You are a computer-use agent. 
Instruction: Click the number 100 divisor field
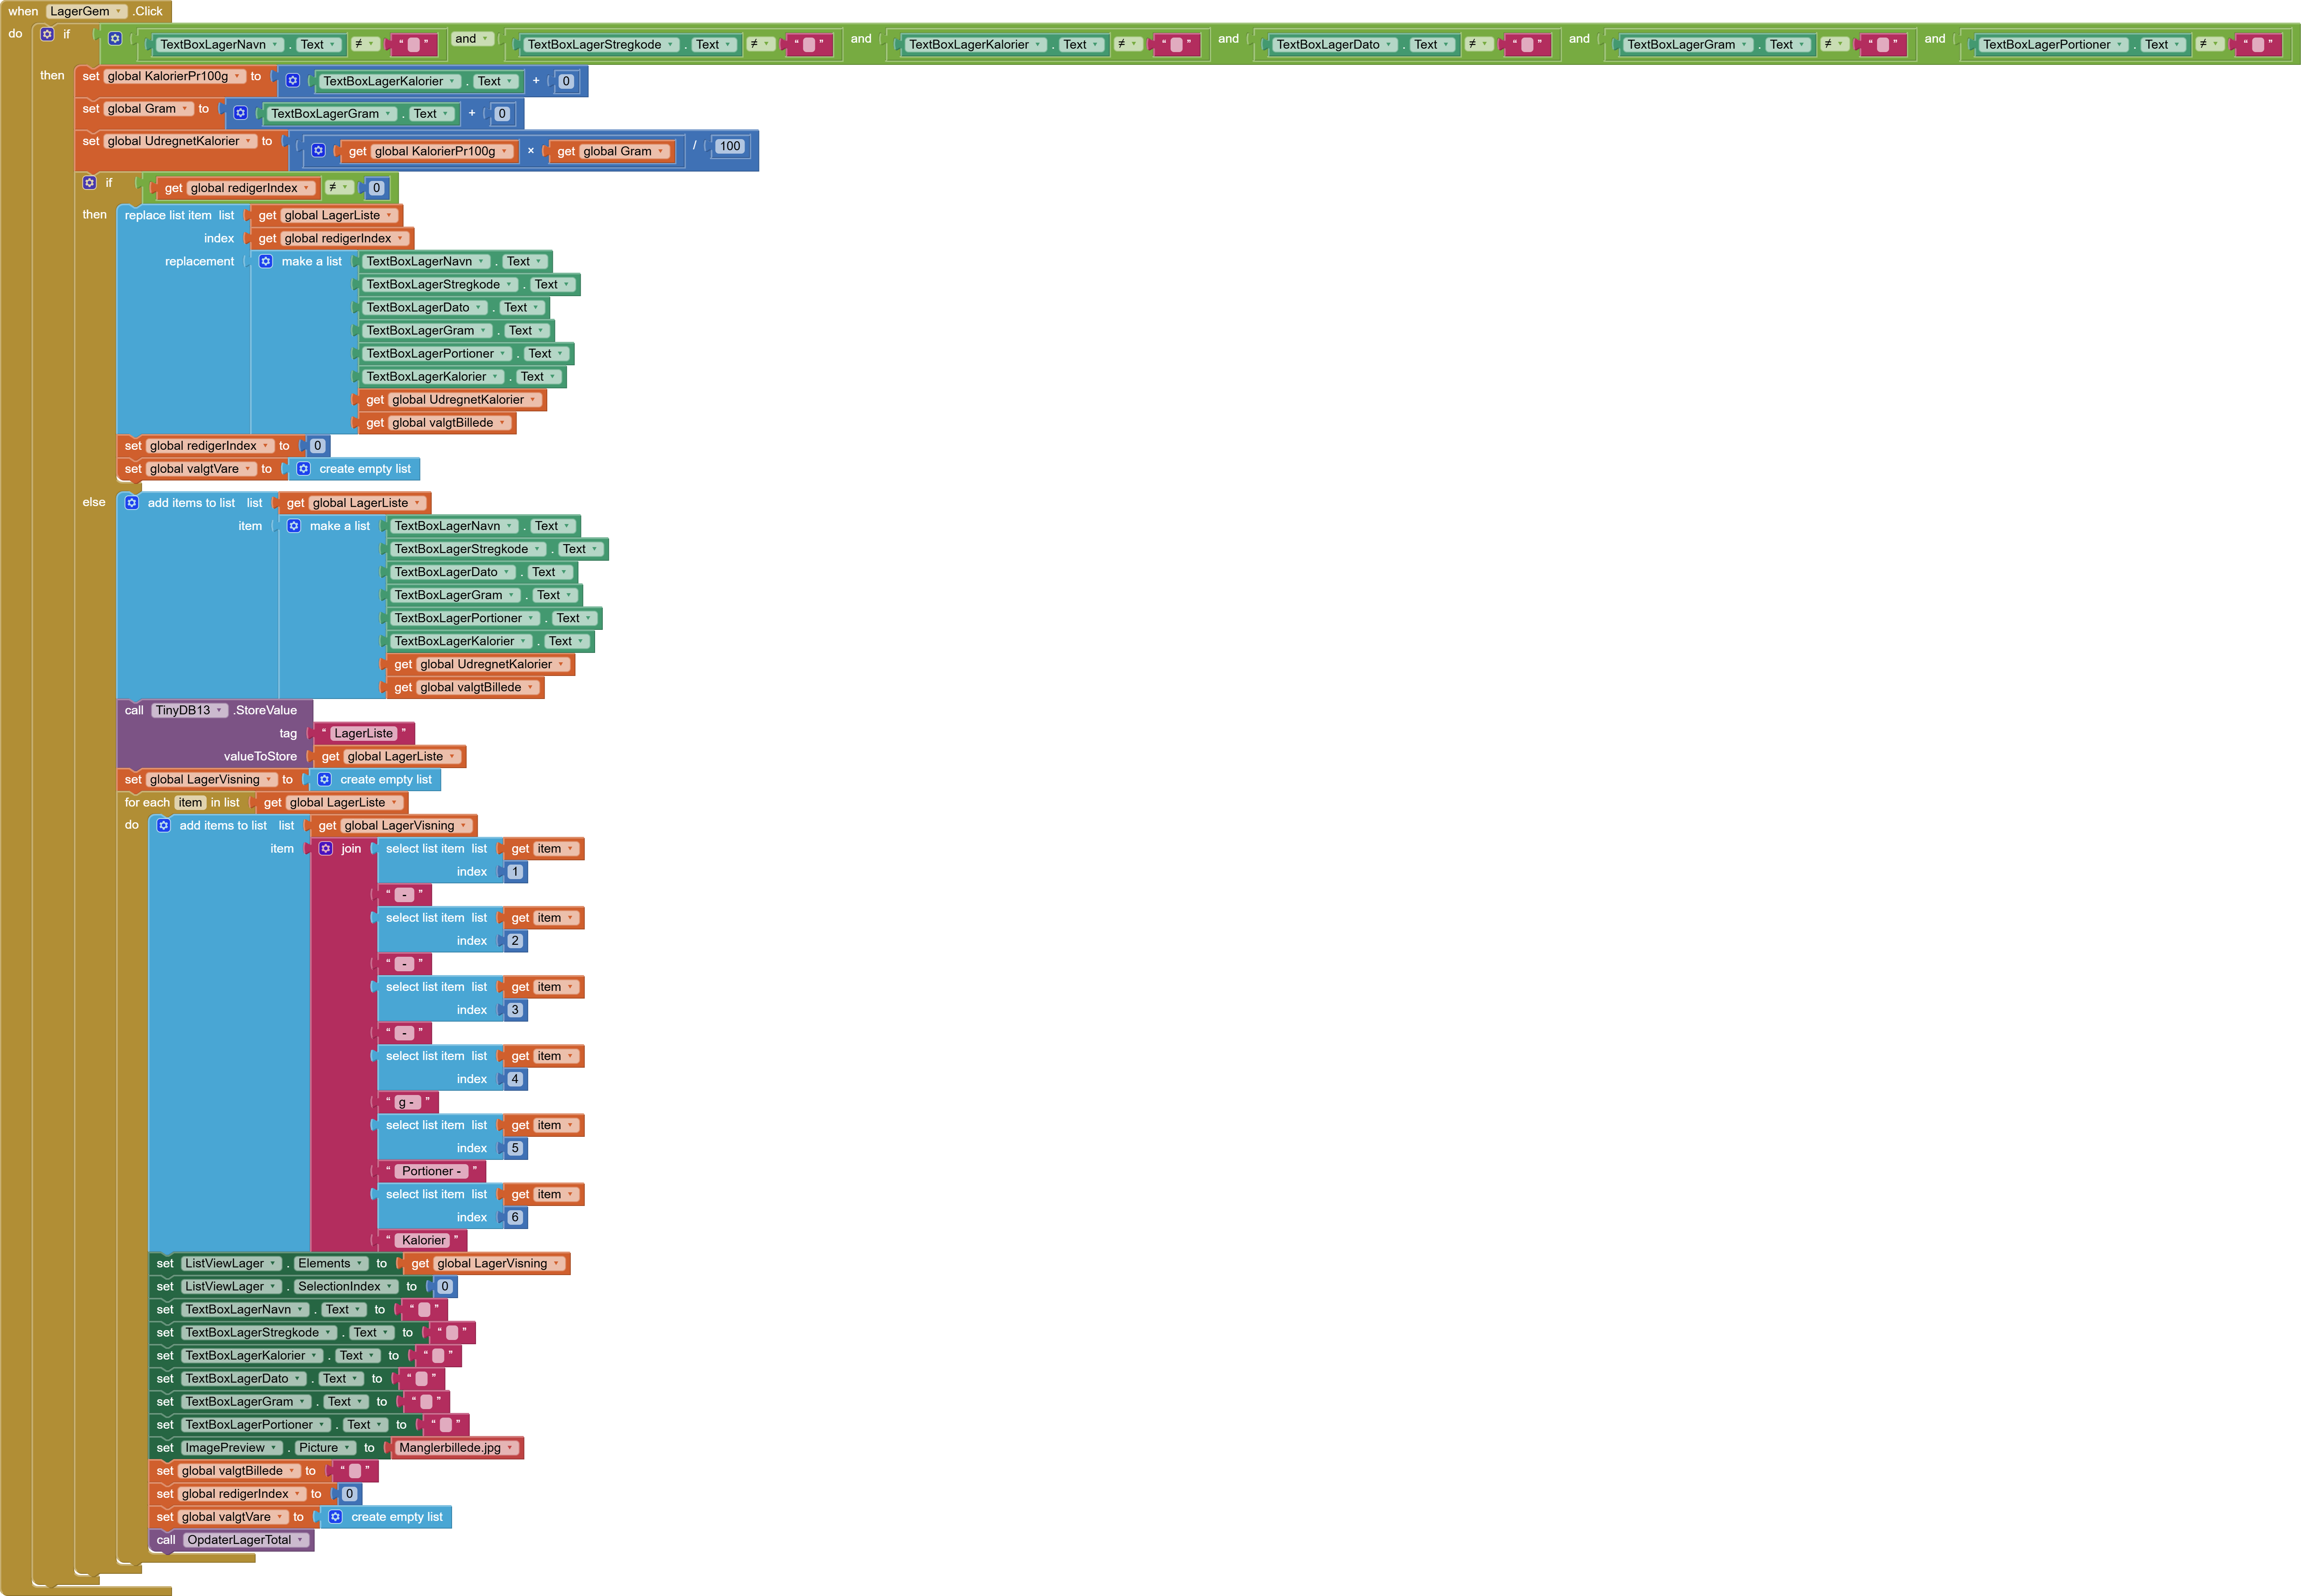pos(730,146)
